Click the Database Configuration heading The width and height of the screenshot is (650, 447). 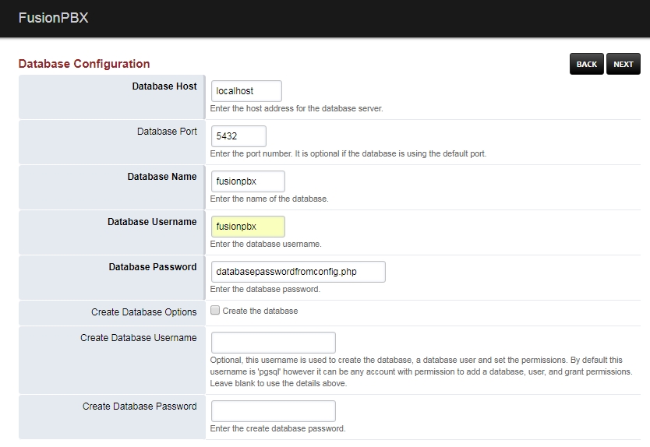pyautogui.click(x=84, y=64)
